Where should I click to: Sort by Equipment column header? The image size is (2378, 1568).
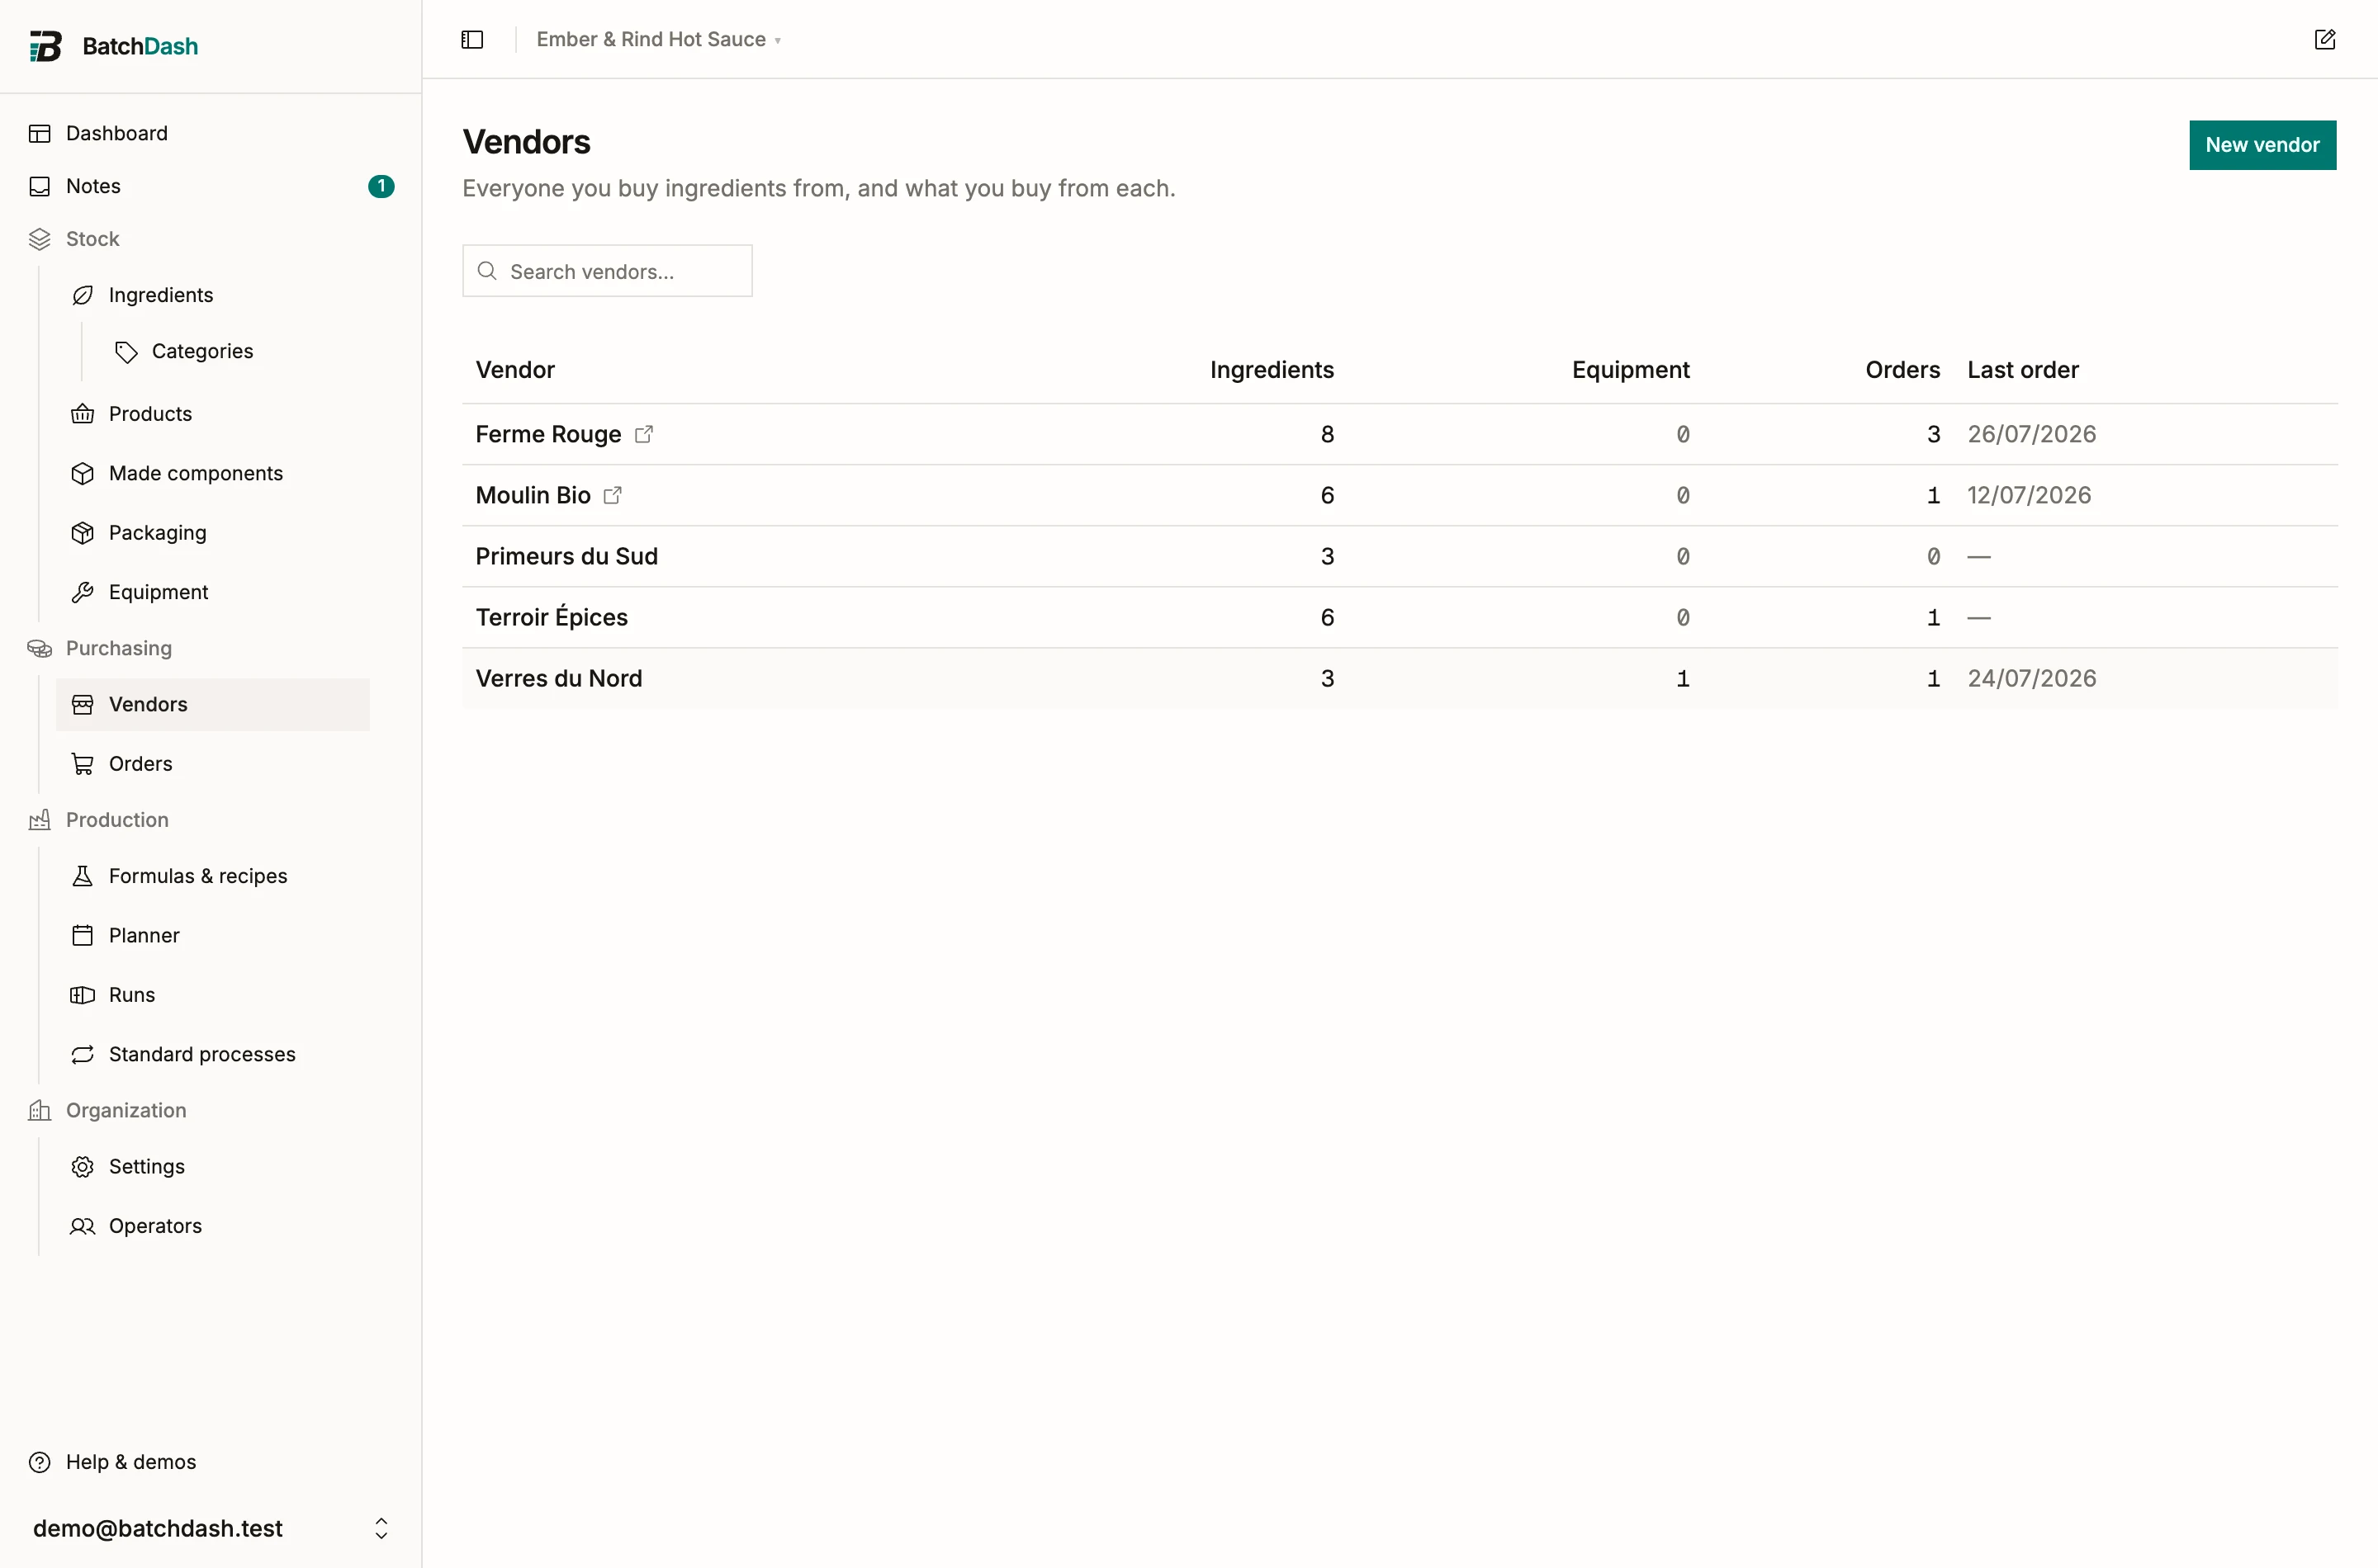pyautogui.click(x=1631, y=370)
